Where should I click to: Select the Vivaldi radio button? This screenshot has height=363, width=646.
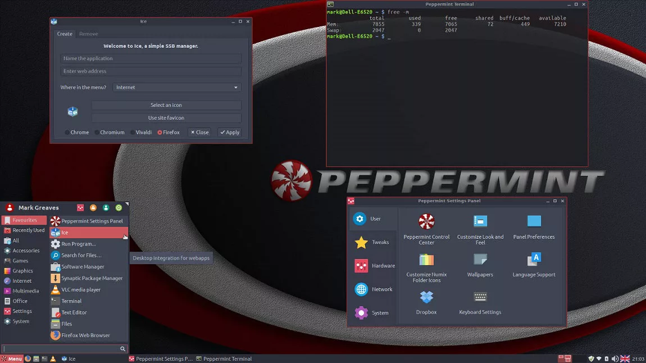141,132
